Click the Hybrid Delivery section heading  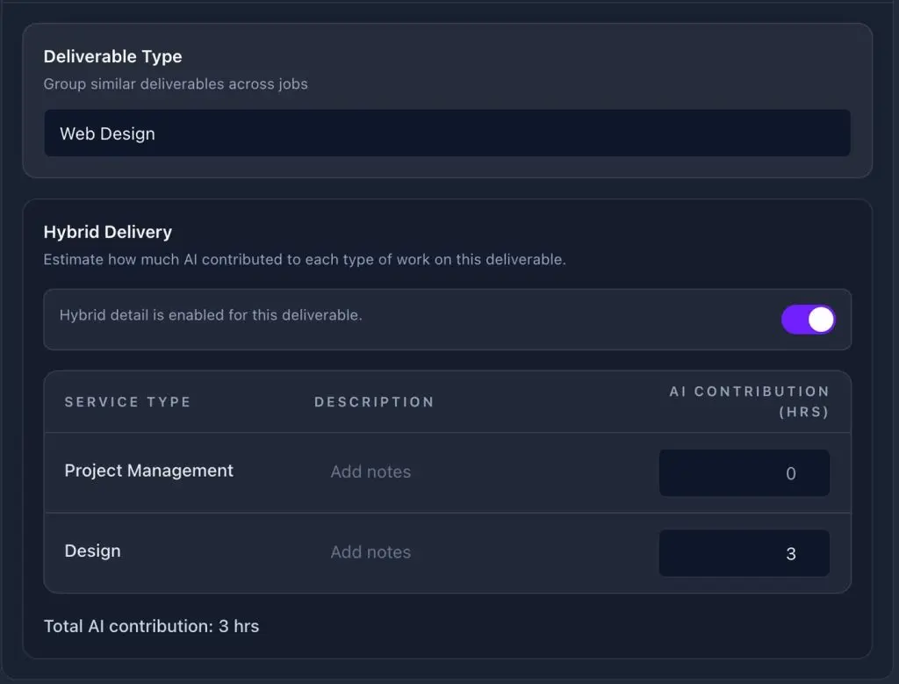pyautogui.click(x=107, y=232)
